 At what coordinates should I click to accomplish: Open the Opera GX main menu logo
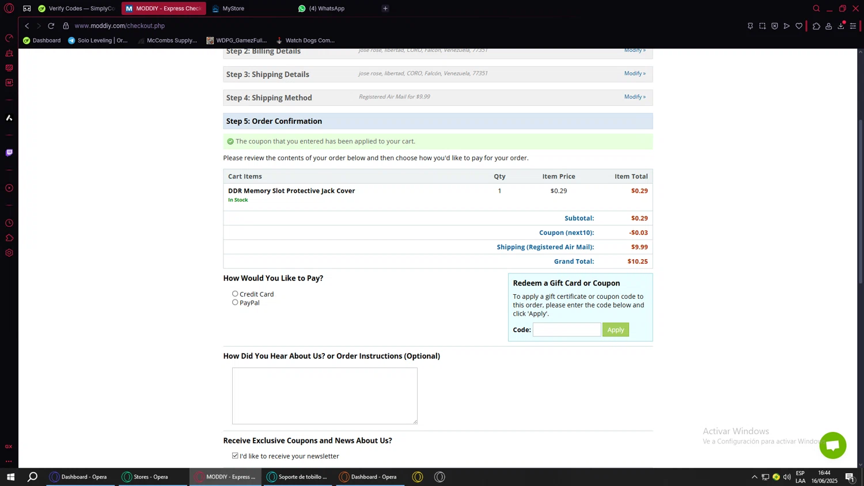[9, 9]
